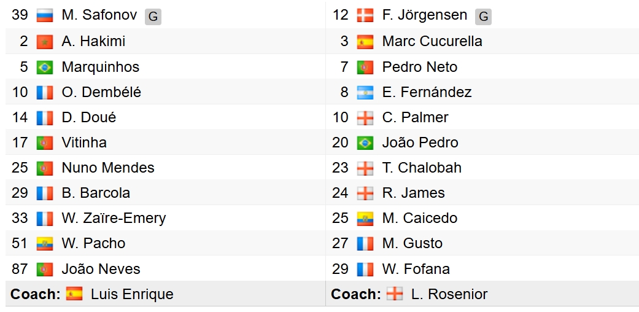Open O. Dembélé's player profile
Viewport: 639px width, 312px height.
pyautogui.click(x=101, y=92)
